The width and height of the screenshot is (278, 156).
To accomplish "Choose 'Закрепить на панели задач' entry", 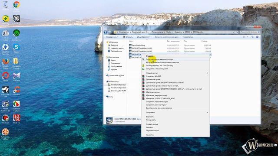I will pyautogui.click(x=157, y=102).
